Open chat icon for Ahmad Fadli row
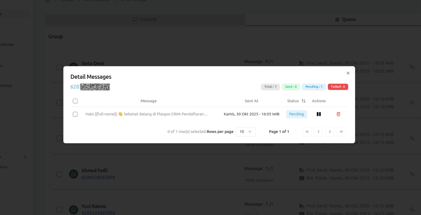Screen dimensions: 421x215 tap(412, 174)
